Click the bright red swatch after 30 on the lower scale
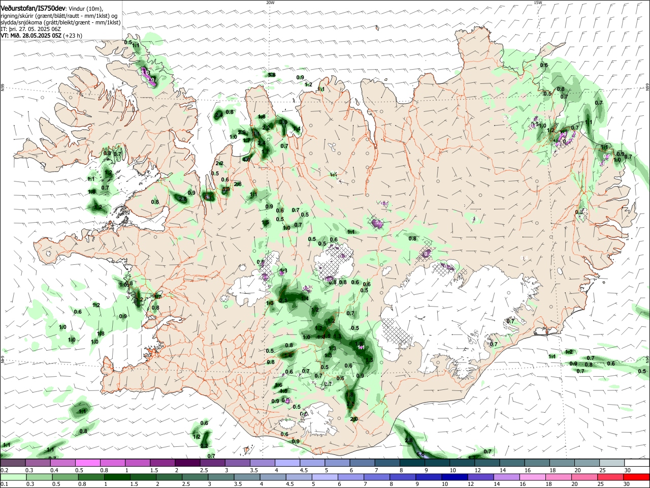This screenshot has width=650, height=488. (637, 477)
